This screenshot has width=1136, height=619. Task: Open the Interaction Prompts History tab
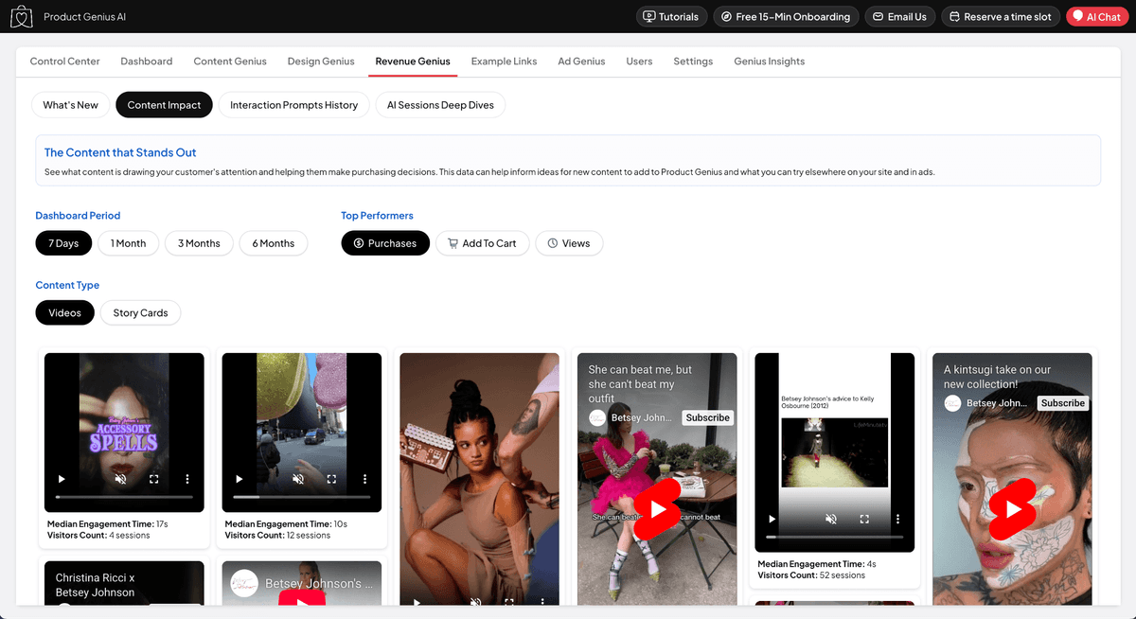(x=293, y=104)
